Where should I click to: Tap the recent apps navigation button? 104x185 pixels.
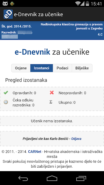81,178
